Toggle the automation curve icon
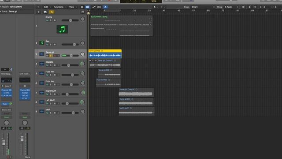 (93, 7)
